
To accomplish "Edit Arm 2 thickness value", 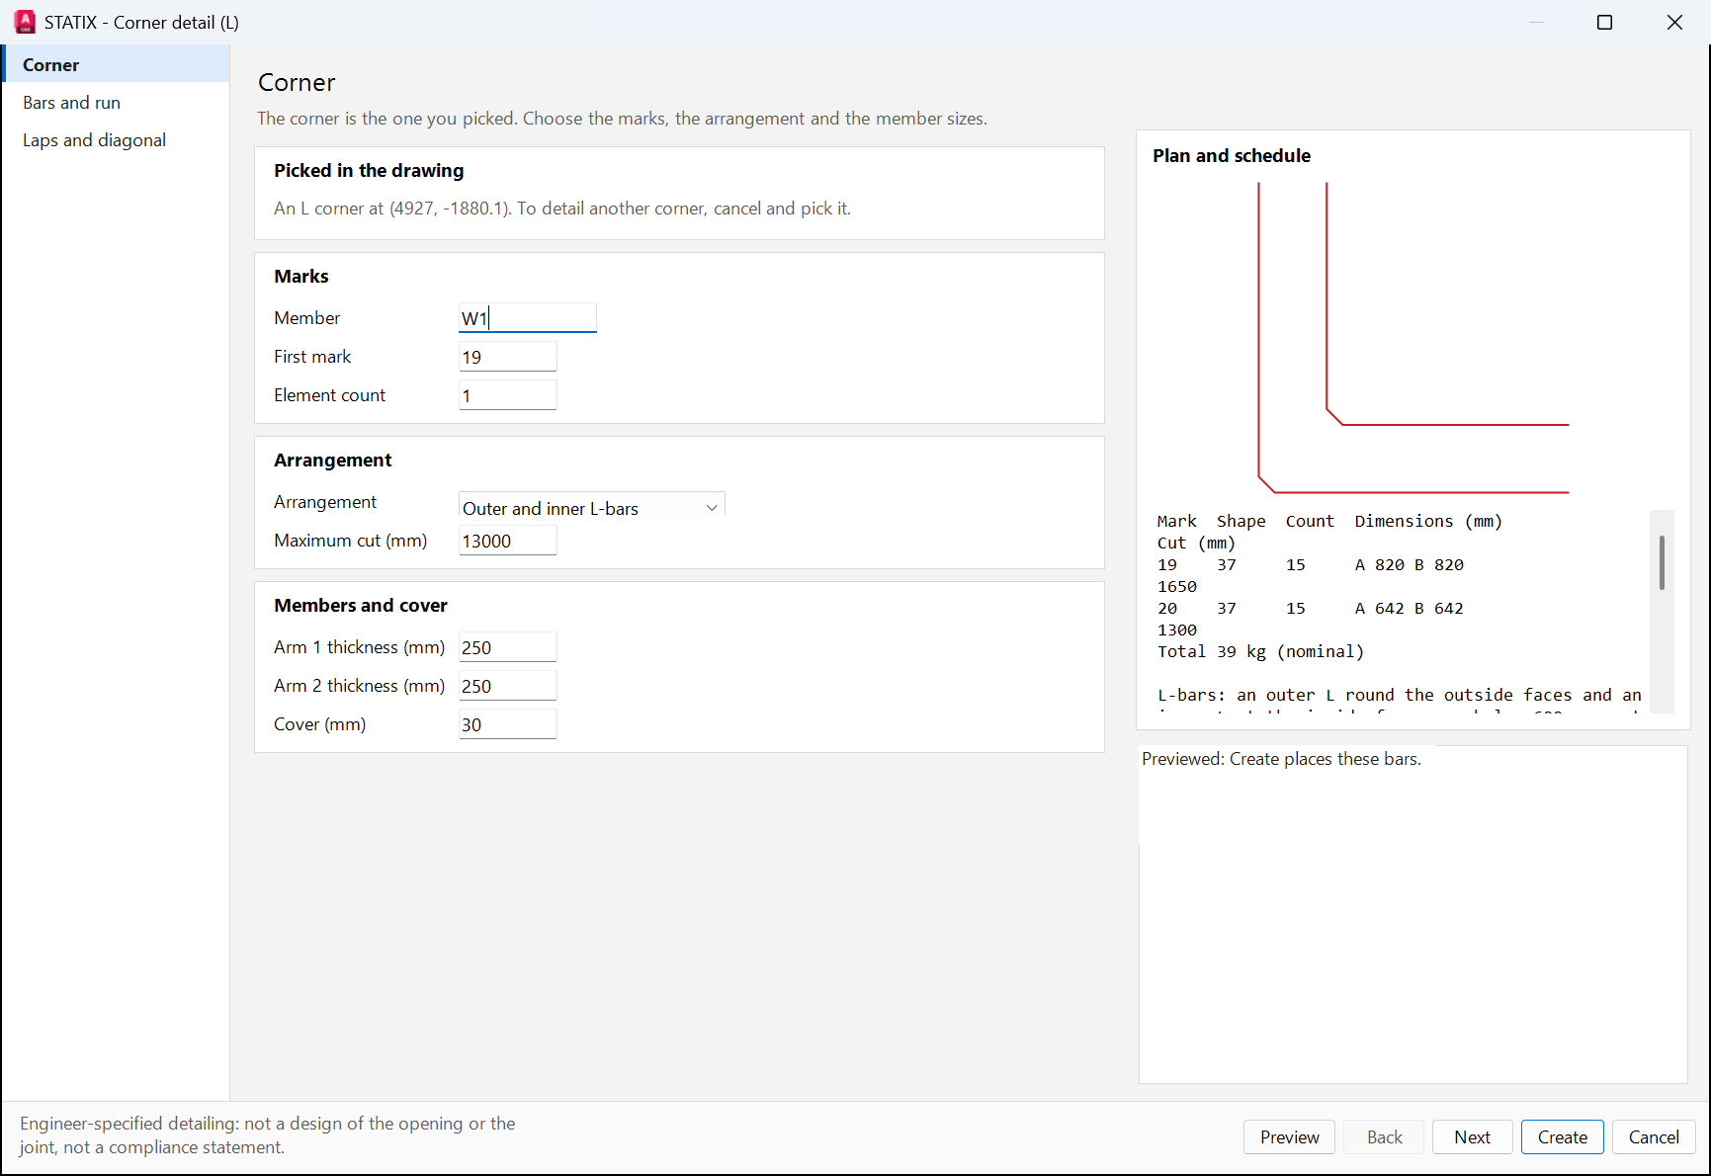I will [x=508, y=686].
